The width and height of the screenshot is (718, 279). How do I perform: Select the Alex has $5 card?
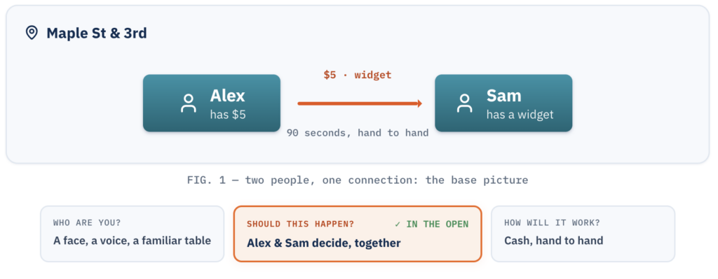[212, 103]
